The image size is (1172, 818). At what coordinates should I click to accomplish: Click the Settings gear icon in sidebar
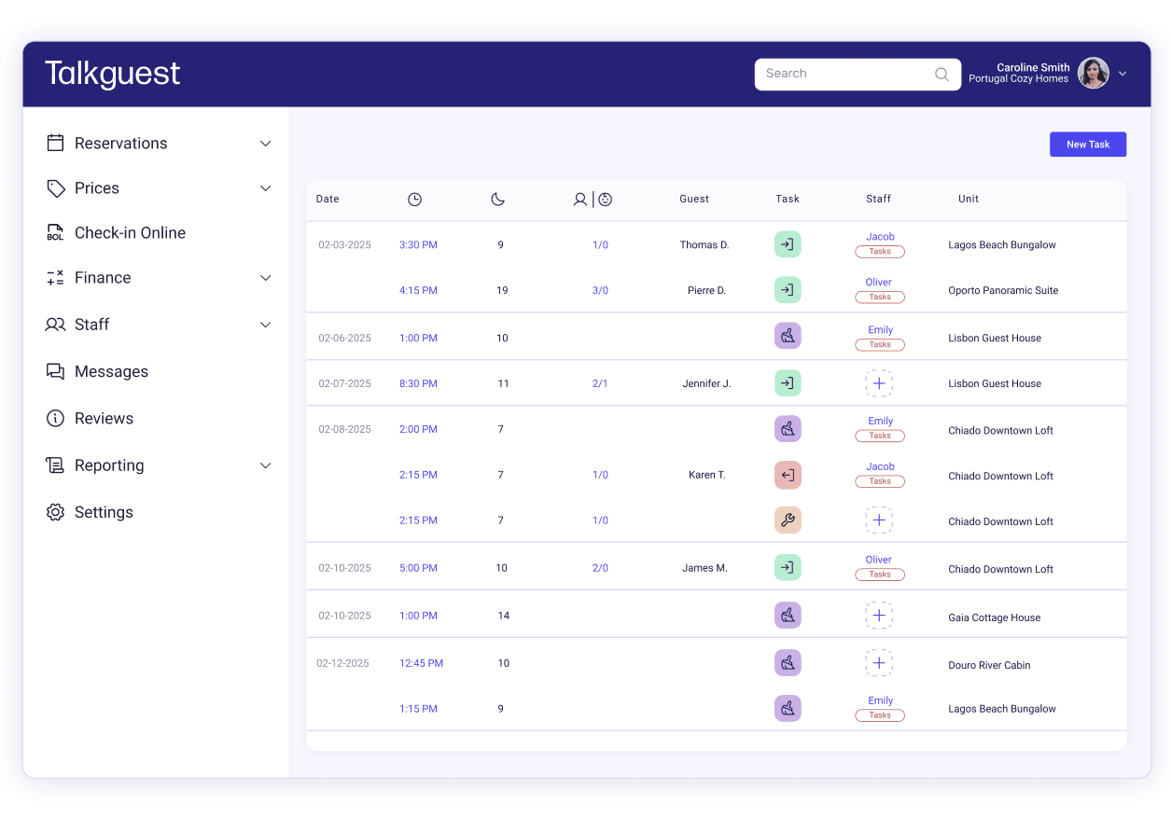click(x=56, y=511)
